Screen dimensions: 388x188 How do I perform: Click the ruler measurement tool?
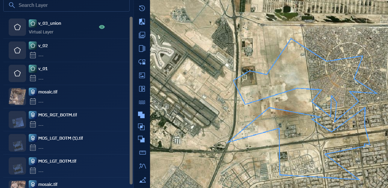pos(142,152)
